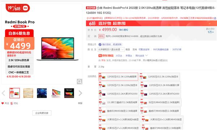
Task: Click the 小米 Redmi BookPro14 product title
Action: coord(151,10)
